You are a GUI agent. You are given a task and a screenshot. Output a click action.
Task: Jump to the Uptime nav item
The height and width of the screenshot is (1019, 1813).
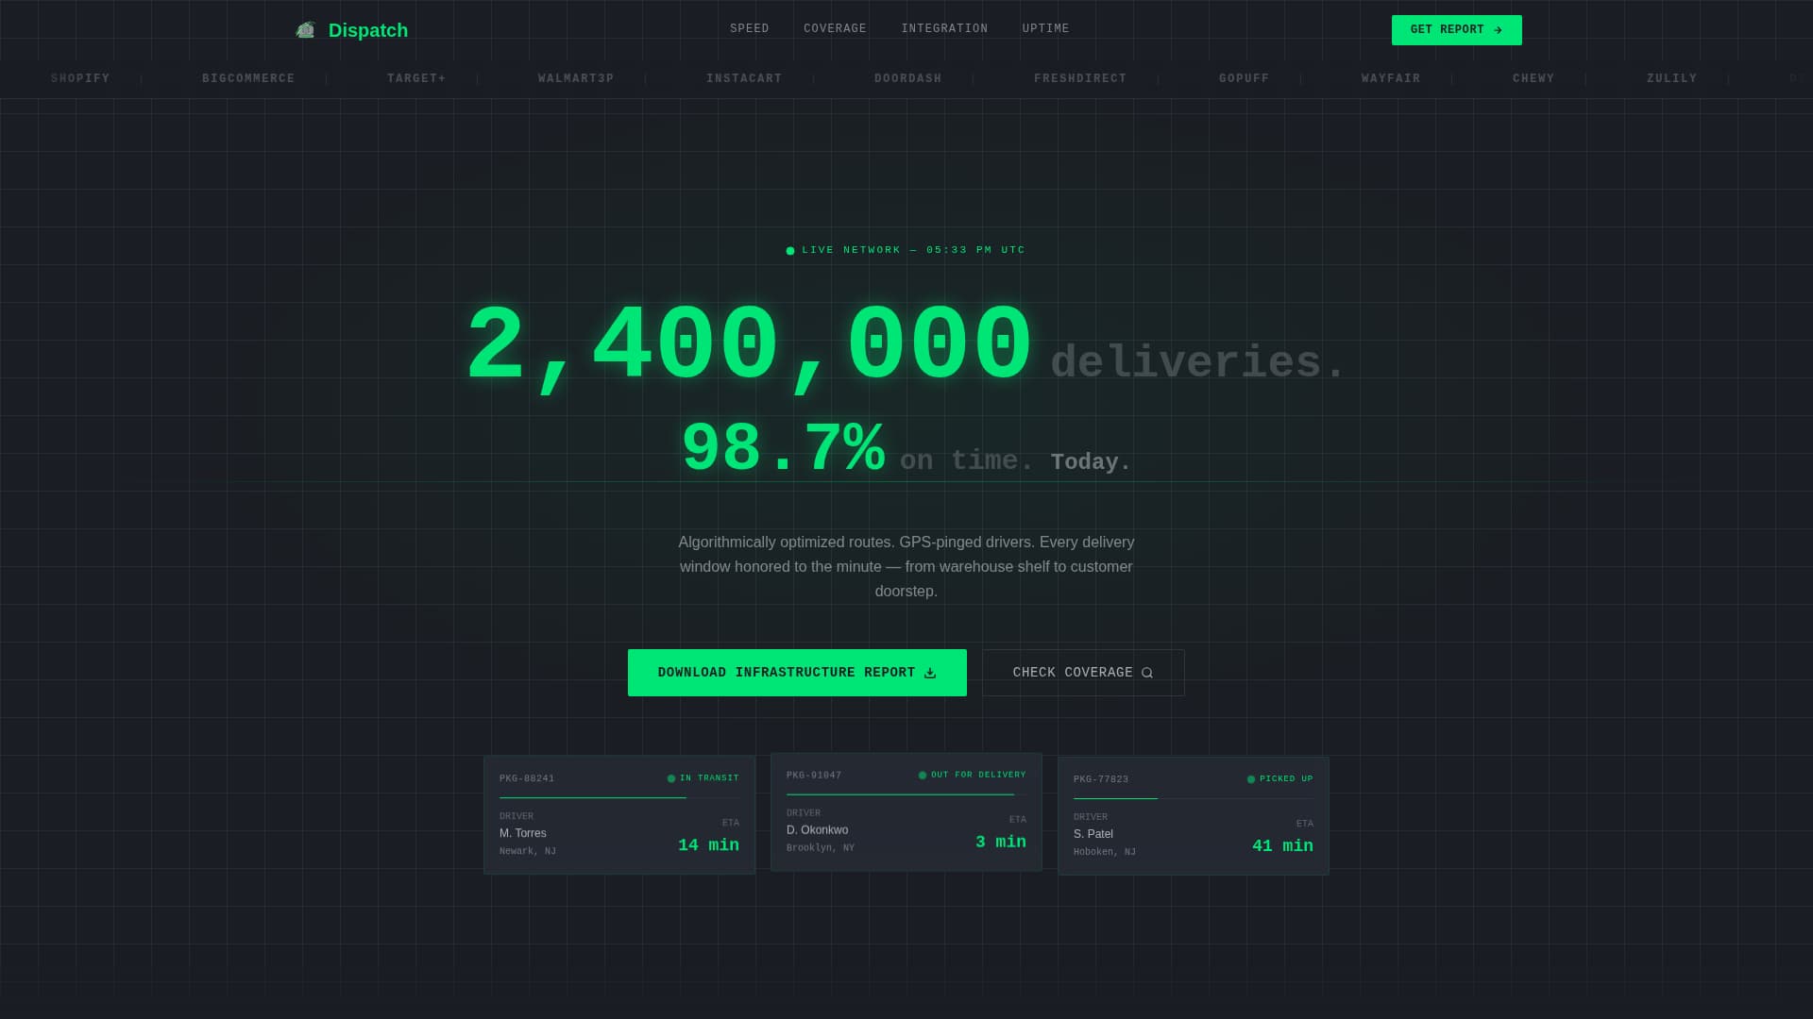(x=1045, y=29)
